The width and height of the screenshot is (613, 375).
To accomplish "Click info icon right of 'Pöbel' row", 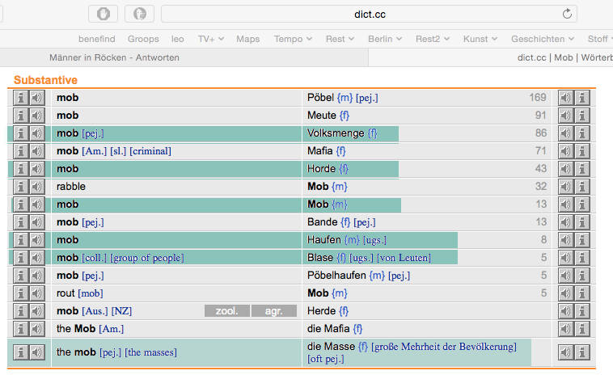I will [582, 98].
